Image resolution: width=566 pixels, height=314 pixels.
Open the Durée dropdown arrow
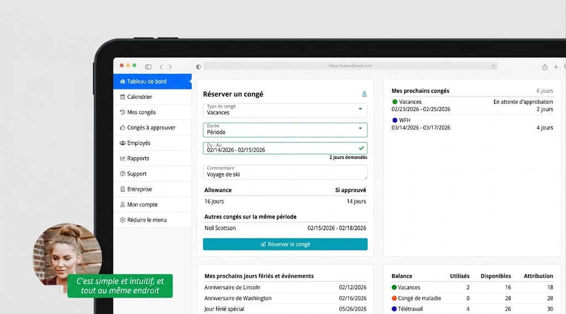360,129
